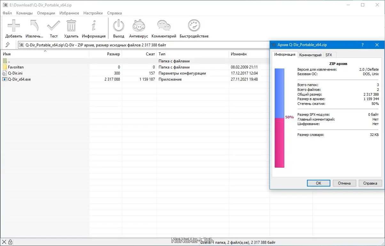Click the archive dialog title bar icon
Screen dimensions: 385x246
tap(274, 45)
